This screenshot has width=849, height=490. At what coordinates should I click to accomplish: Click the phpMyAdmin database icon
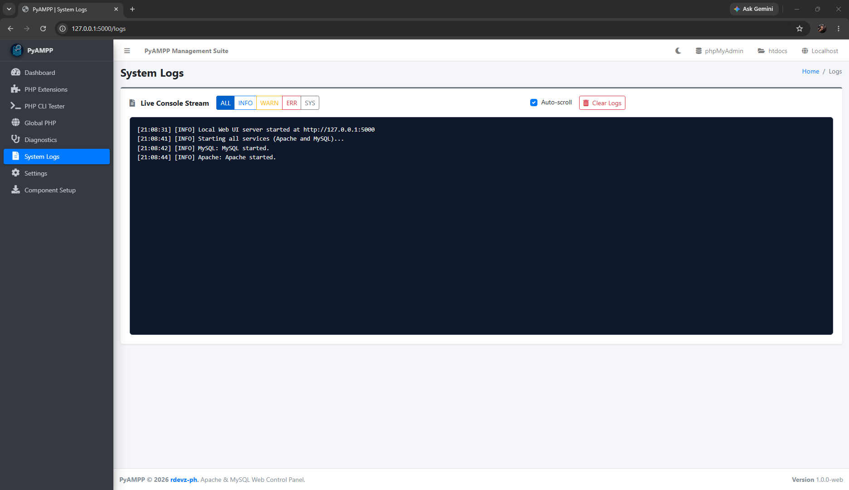(699, 51)
